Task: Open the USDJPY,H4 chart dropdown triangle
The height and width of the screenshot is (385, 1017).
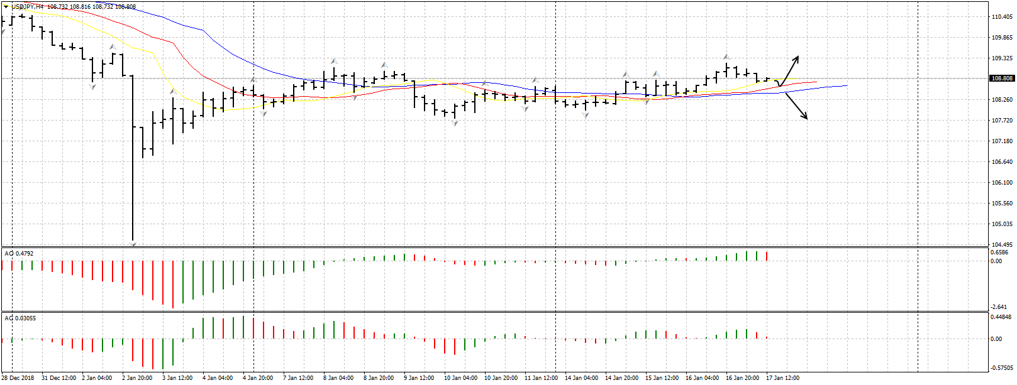Action: (6, 6)
